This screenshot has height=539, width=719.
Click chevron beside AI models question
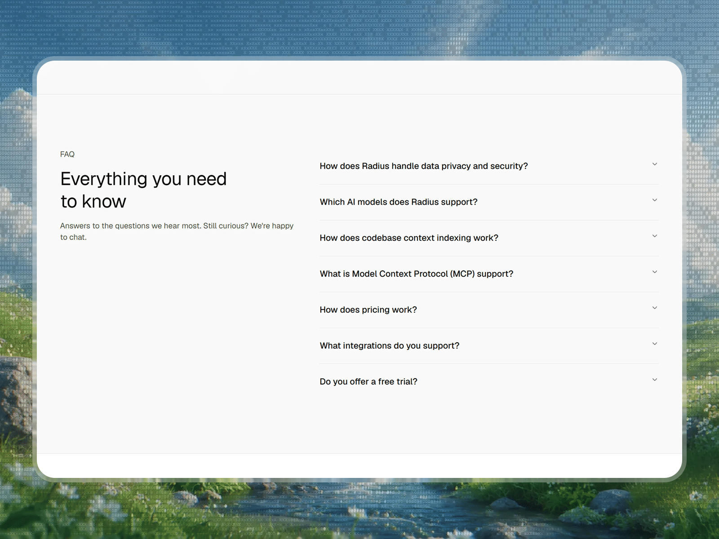tap(655, 200)
